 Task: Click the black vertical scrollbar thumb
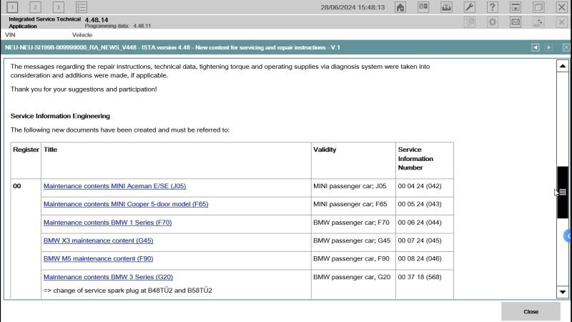pos(563,192)
